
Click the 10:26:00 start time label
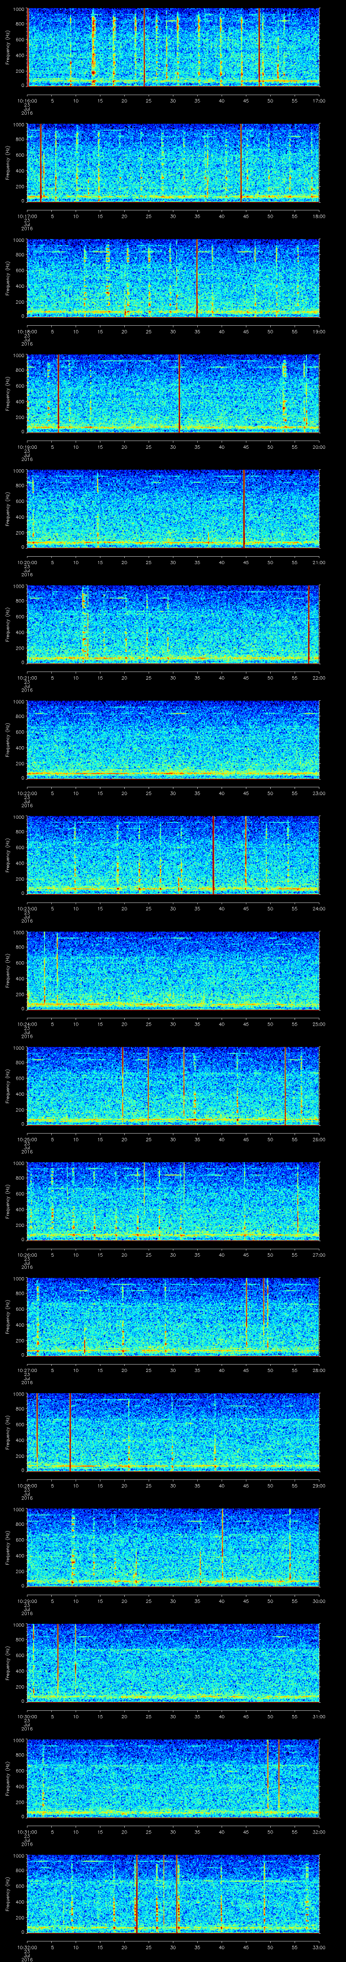click(x=27, y=1255)
